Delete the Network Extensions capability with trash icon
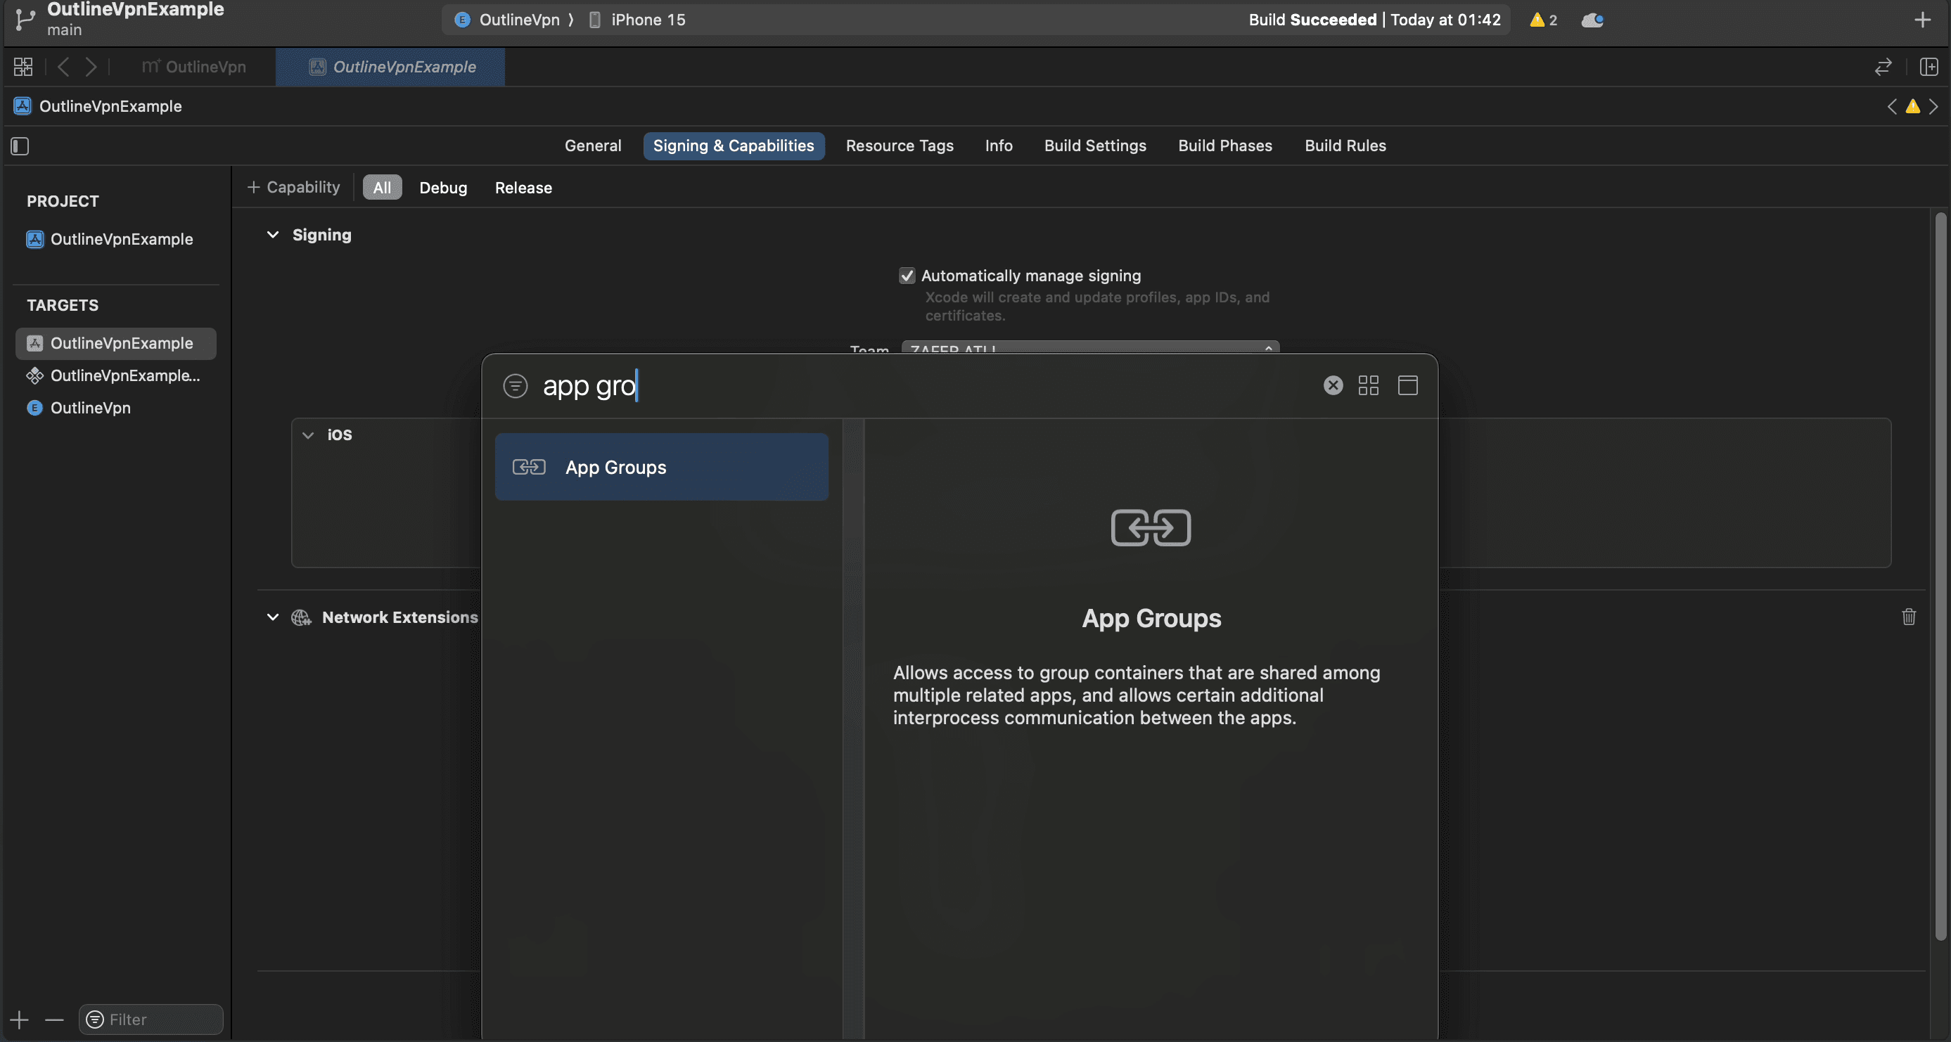 tap(1909, 617)
